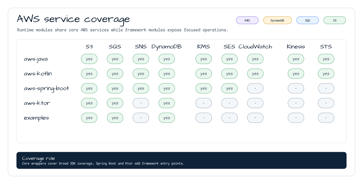Click aws-ktor SQS yes cell
The height and width of the screenshot is (184, 363).
(x=115, y=103)
